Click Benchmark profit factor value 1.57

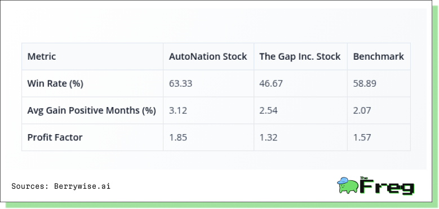[x=362, y=137]
